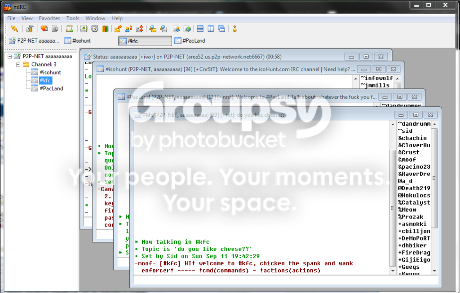Select ~infowolf in the #isohunt nick list

tap(377, 78)
